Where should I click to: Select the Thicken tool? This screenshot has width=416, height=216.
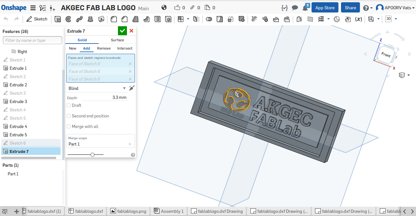(x=101, y=19)
